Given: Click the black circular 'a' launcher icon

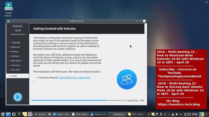Looking at the screenshot, I should point(14,114).
